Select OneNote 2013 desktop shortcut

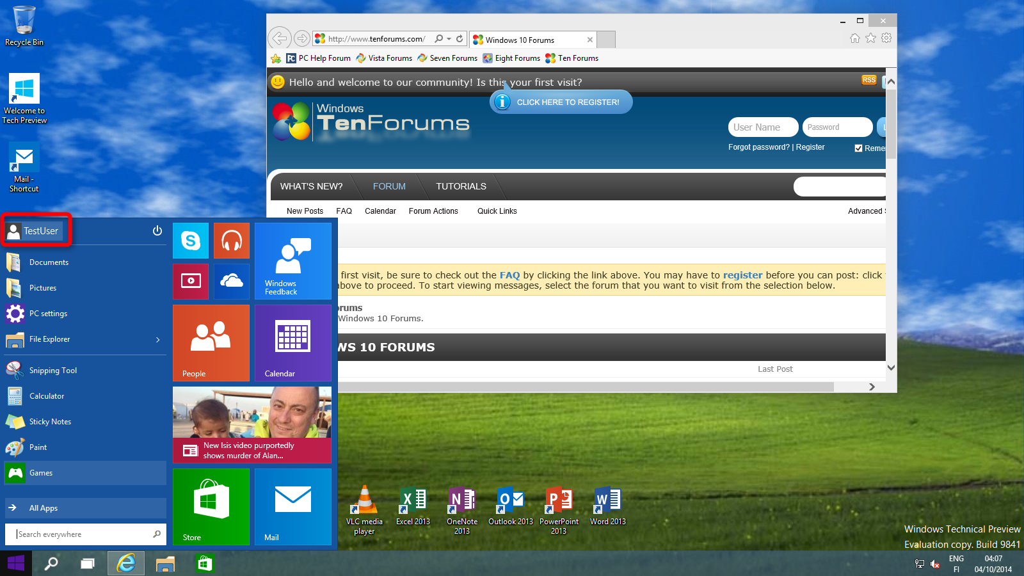[462, 510]
